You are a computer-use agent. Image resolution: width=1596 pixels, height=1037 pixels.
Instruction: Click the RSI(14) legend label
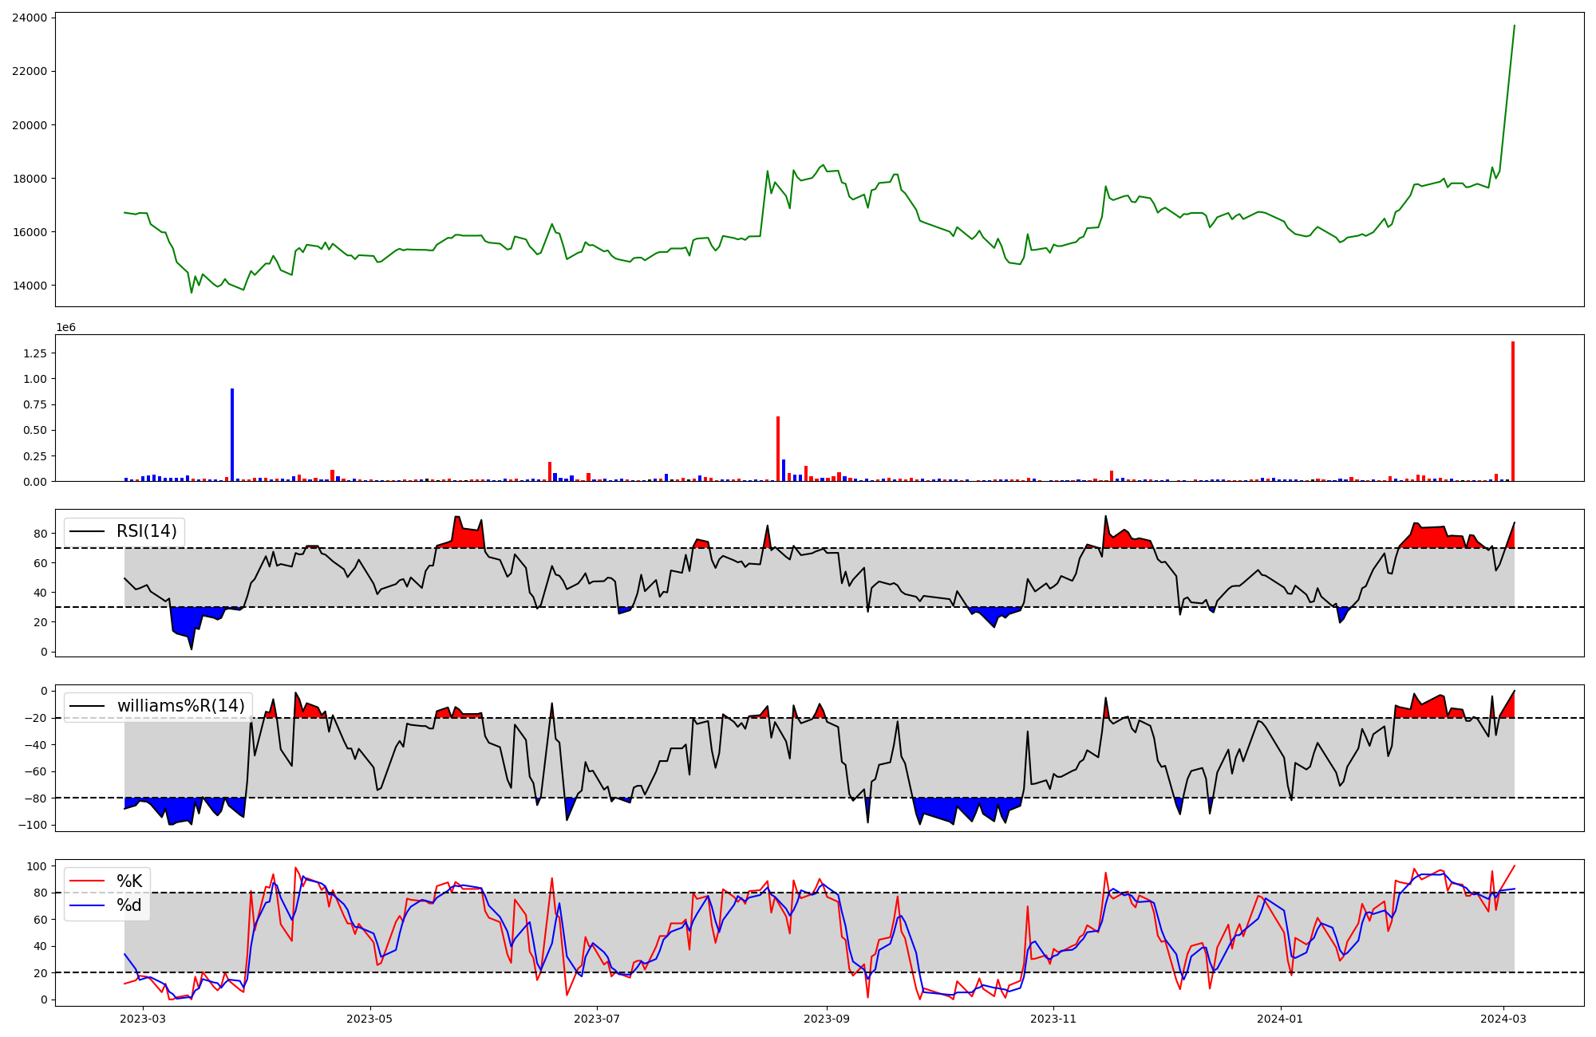pyautogui.click(x=147, y=531)
